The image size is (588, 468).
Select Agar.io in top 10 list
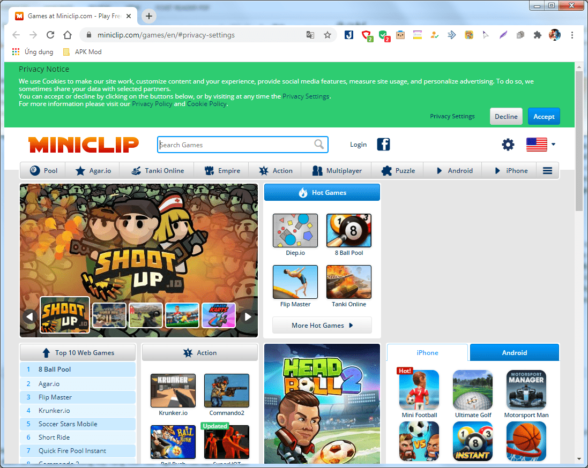(x=78, y=384)
